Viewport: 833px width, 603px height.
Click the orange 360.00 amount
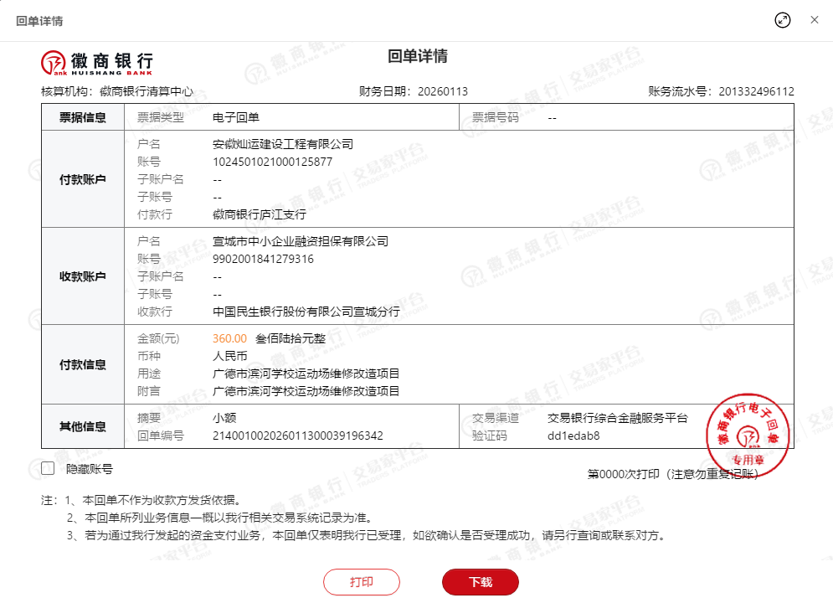(229, 338)
